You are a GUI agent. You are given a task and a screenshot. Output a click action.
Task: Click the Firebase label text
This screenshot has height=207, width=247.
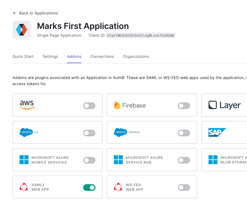click(134, 105)
